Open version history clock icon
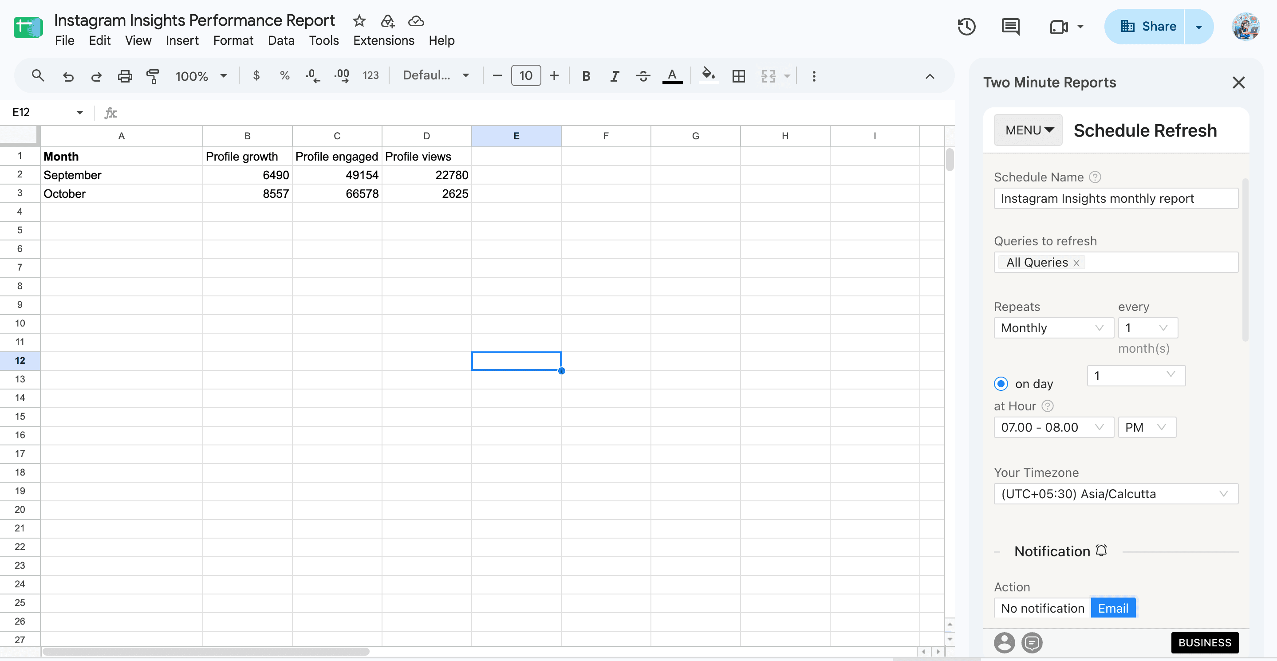 [x=966, y=26]
